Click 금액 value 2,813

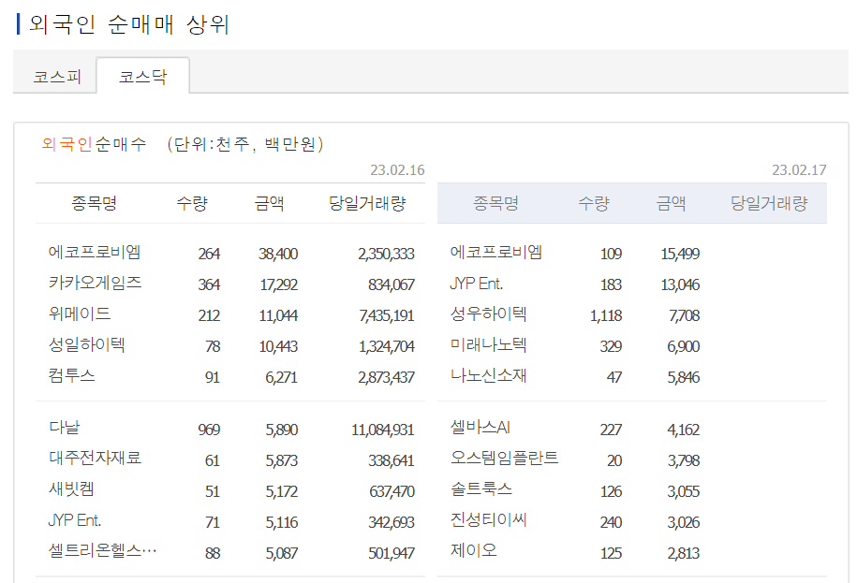[x=684, y=554]
